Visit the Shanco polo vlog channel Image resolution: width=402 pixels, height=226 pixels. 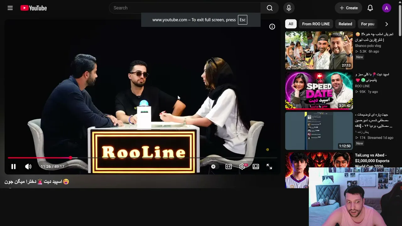(368, 46)
